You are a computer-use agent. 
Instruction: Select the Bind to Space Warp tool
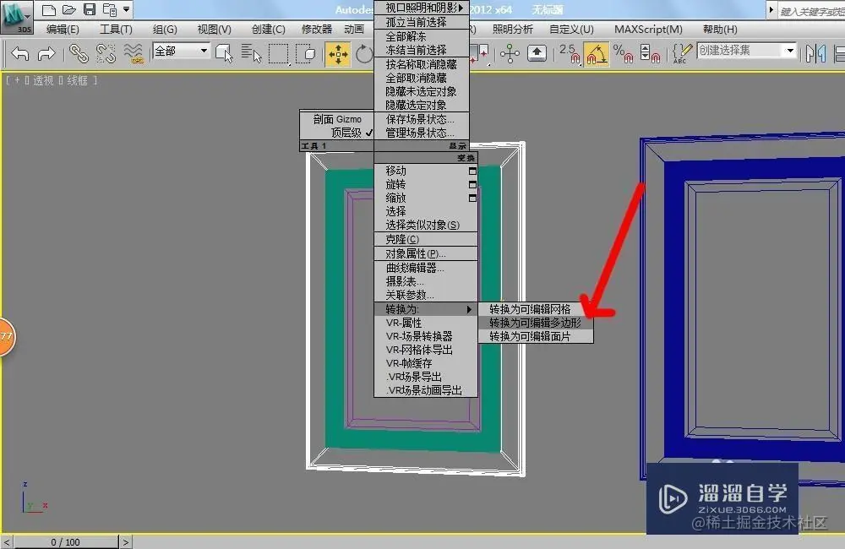134,53
